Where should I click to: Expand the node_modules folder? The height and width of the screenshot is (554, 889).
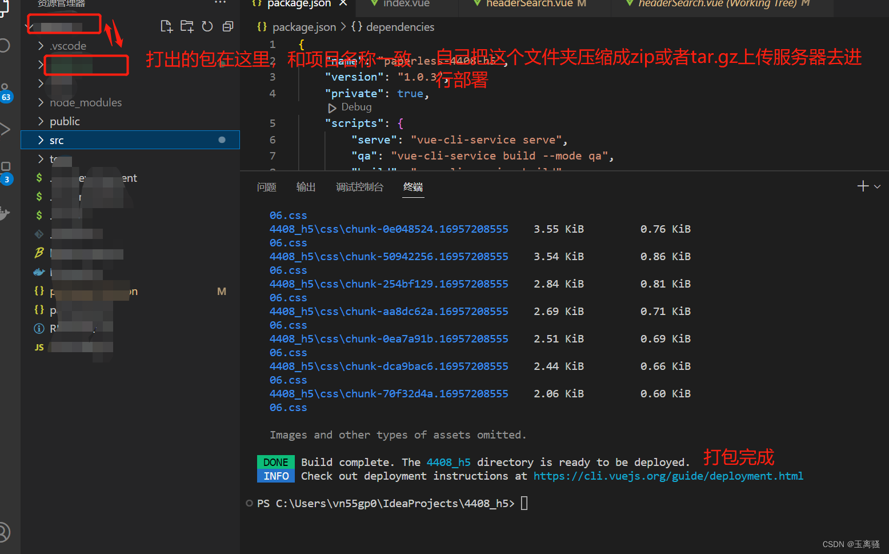85,102
